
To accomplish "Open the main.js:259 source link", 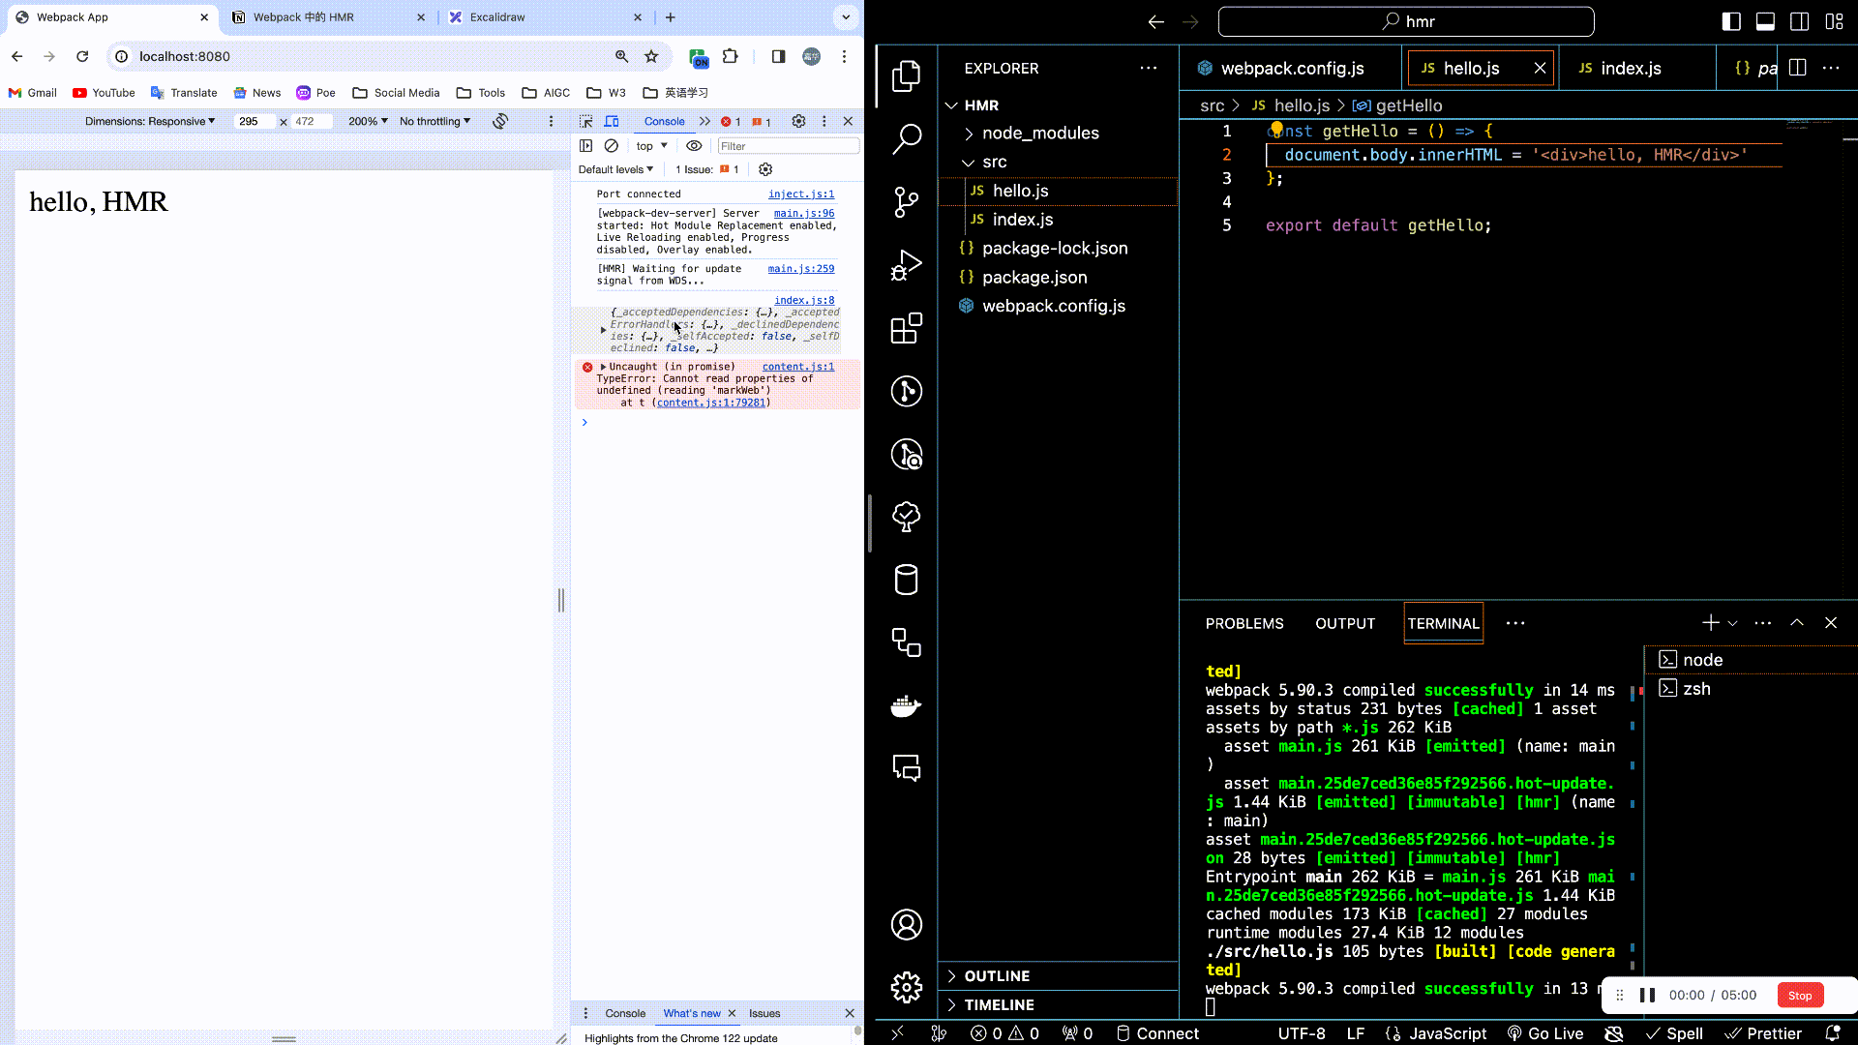I will click(800, 269).
